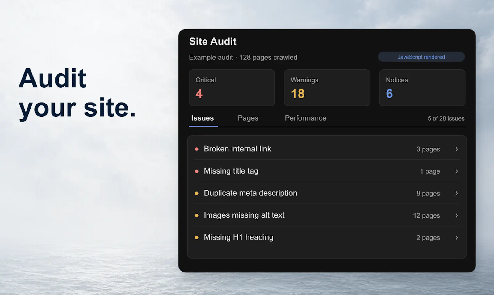Viewport: 494px width, 295px height.
Task: Click 'Example audit · 128 pages crawled' subtitle
Action: tap(243, 58)
